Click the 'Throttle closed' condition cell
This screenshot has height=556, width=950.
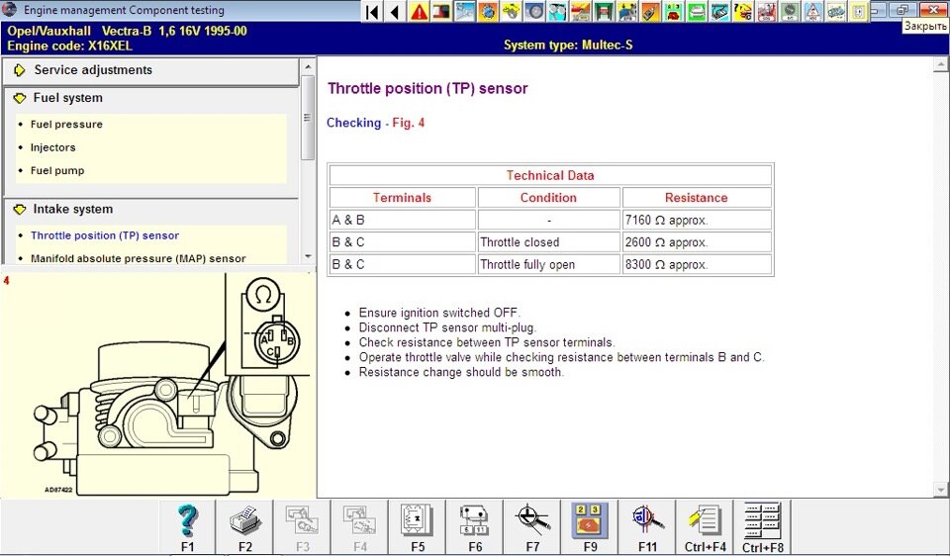click(x=549, y=242)
